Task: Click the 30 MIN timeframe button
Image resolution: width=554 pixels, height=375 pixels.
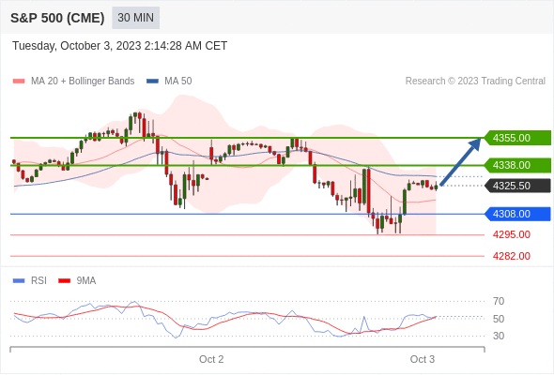Action: 135,18
